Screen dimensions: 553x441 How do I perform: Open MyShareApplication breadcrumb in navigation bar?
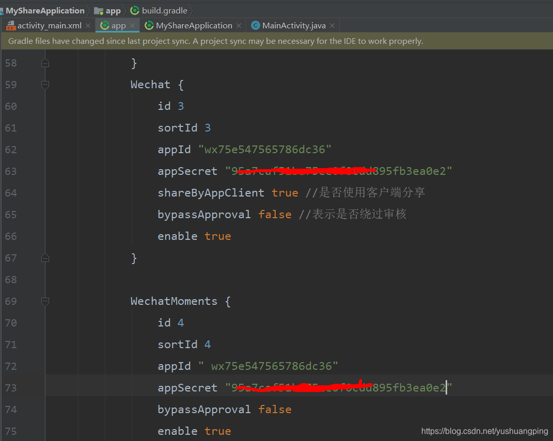(x=45, y=10)
